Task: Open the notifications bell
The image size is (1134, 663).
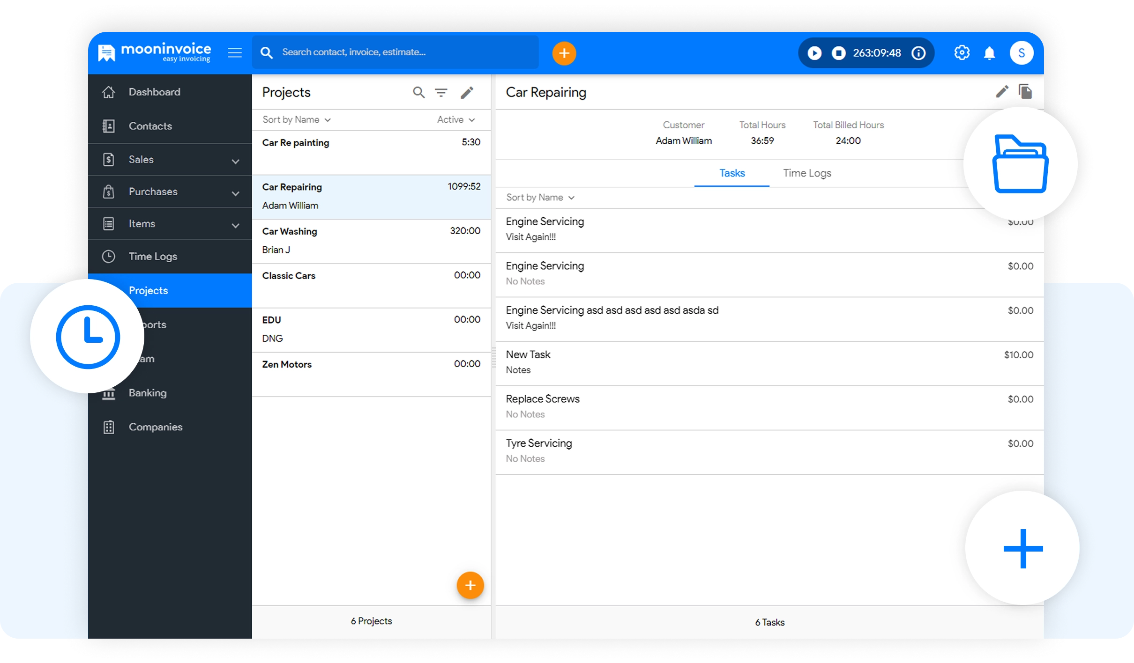Action: [x=989, y=53]
